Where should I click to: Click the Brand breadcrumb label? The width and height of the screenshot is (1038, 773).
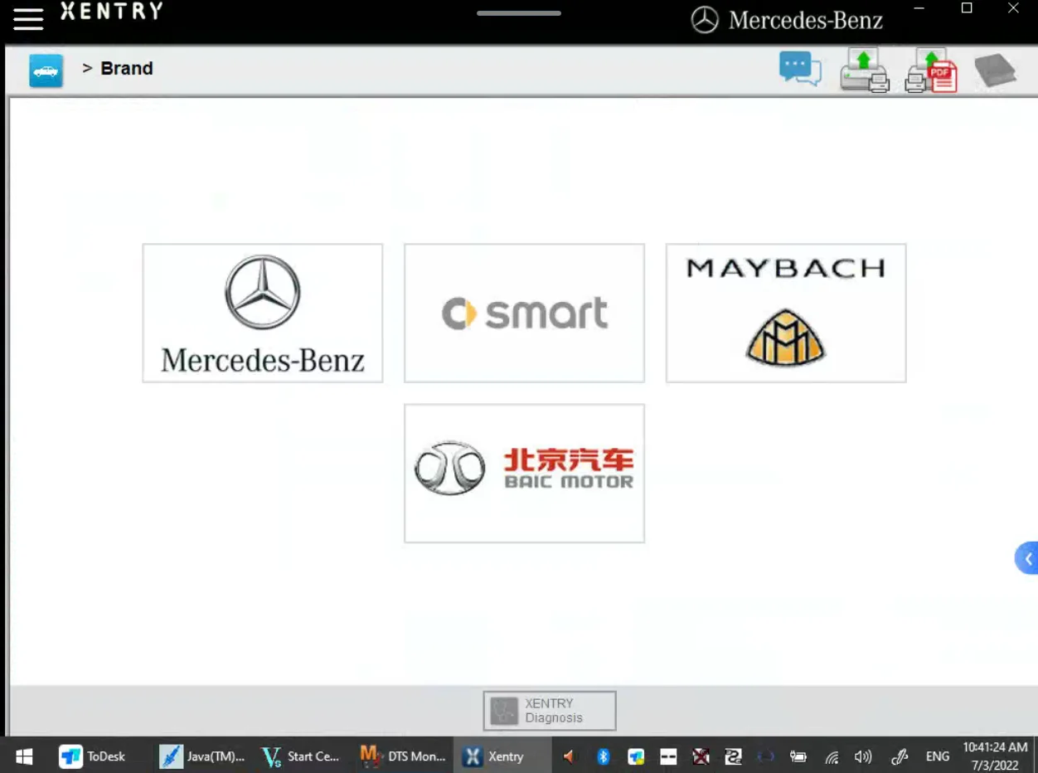coord(127,69)
